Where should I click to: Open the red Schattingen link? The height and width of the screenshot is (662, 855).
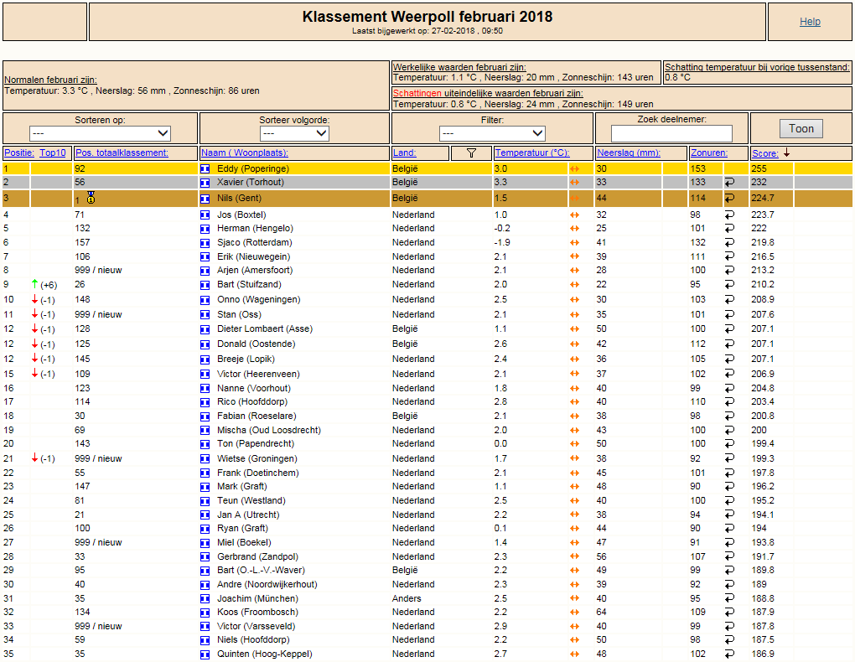[x=417, y=93]
